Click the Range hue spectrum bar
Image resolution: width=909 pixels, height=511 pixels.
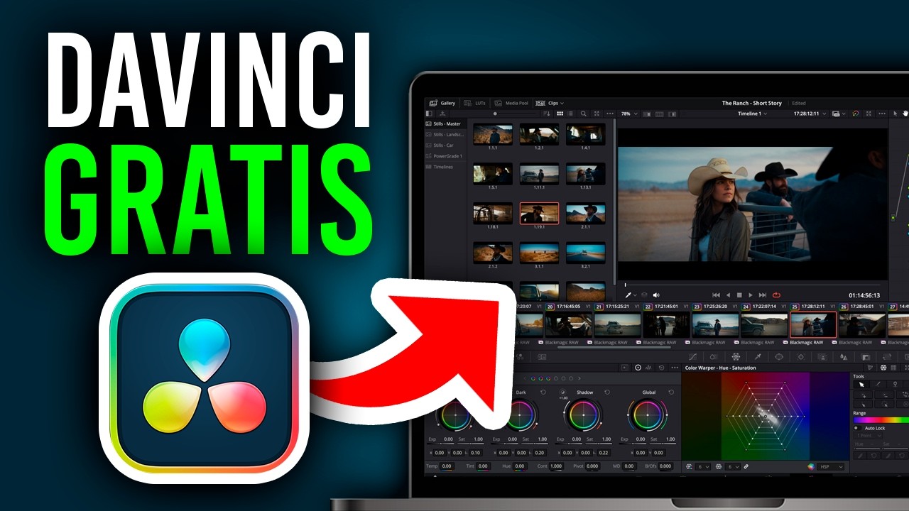pos(881,420)
